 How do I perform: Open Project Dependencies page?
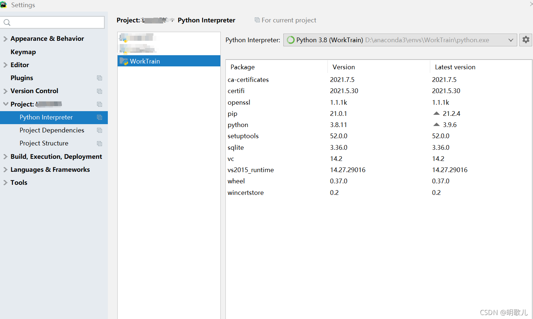pos(52,130)
